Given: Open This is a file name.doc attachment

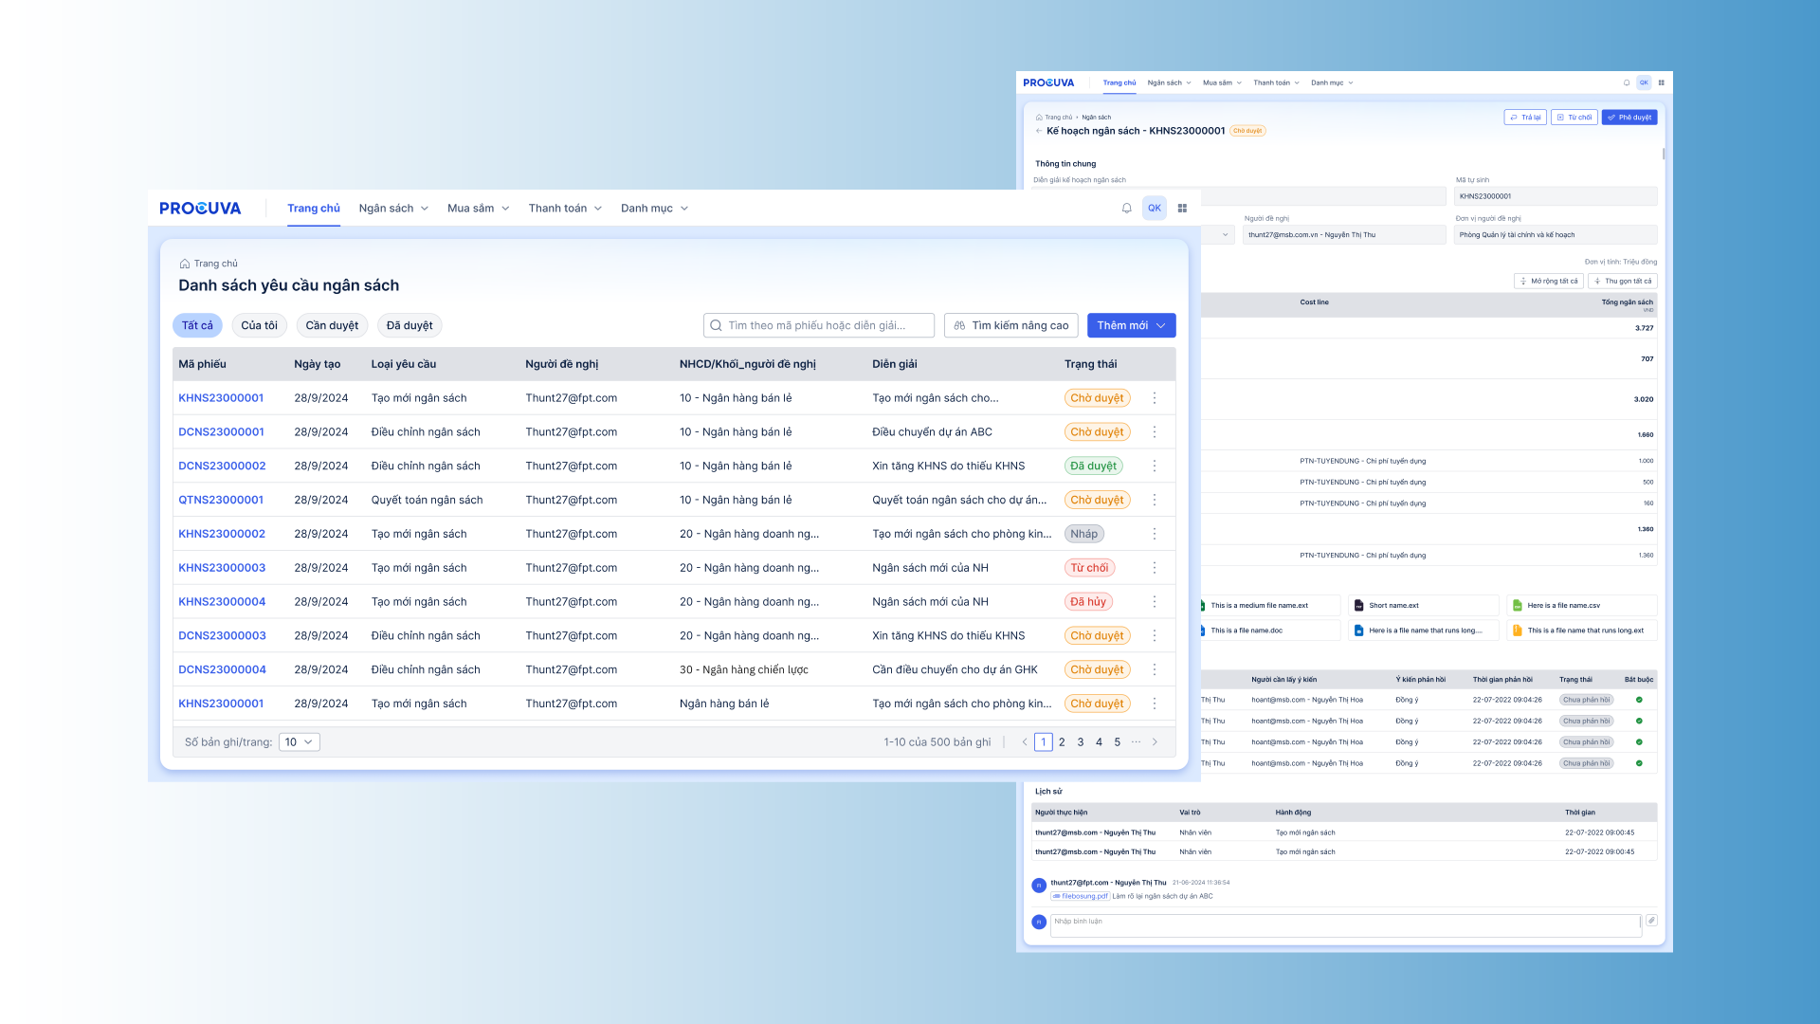Looking at the screenshot, I should (1270, 631).
